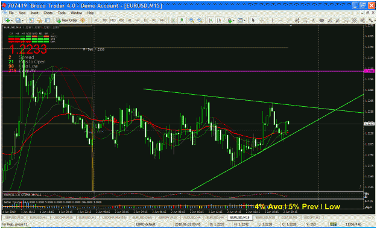
Task: Switch timeframe to MN
Action: click(162, 21)
